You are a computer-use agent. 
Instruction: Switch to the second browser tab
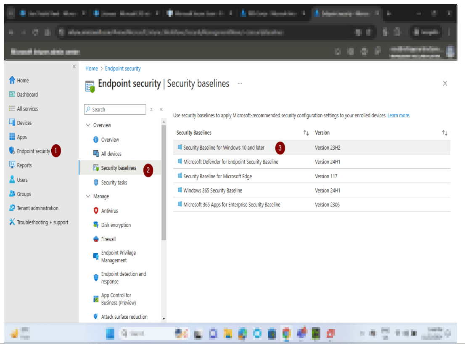(126, 13)
